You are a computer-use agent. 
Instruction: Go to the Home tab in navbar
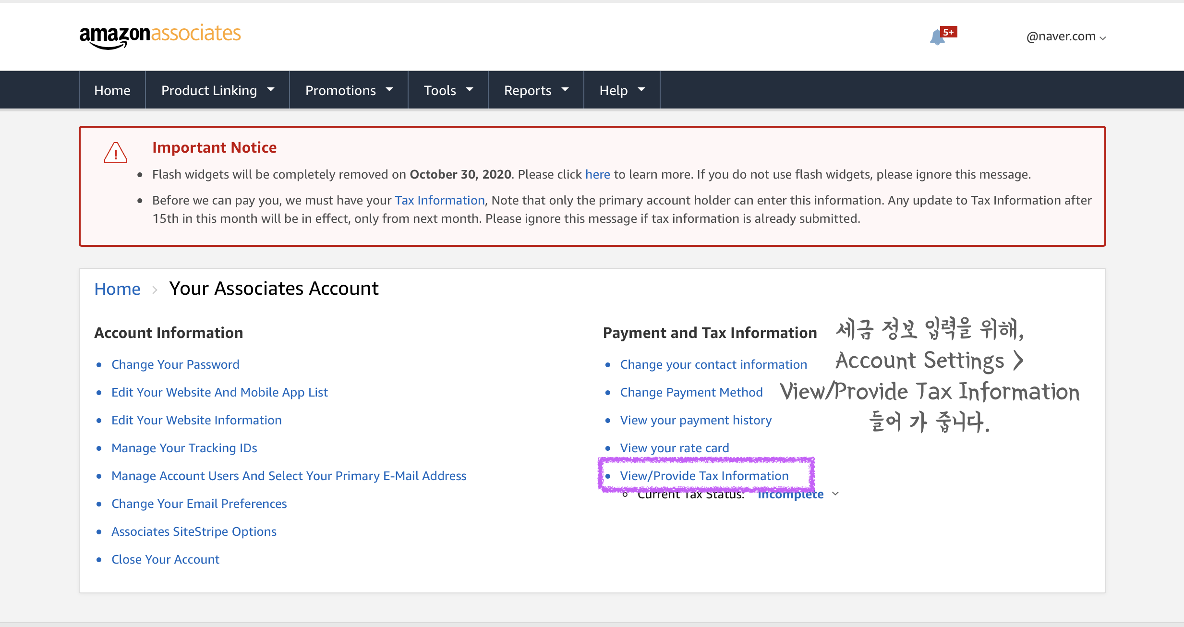tap(112, 90)
